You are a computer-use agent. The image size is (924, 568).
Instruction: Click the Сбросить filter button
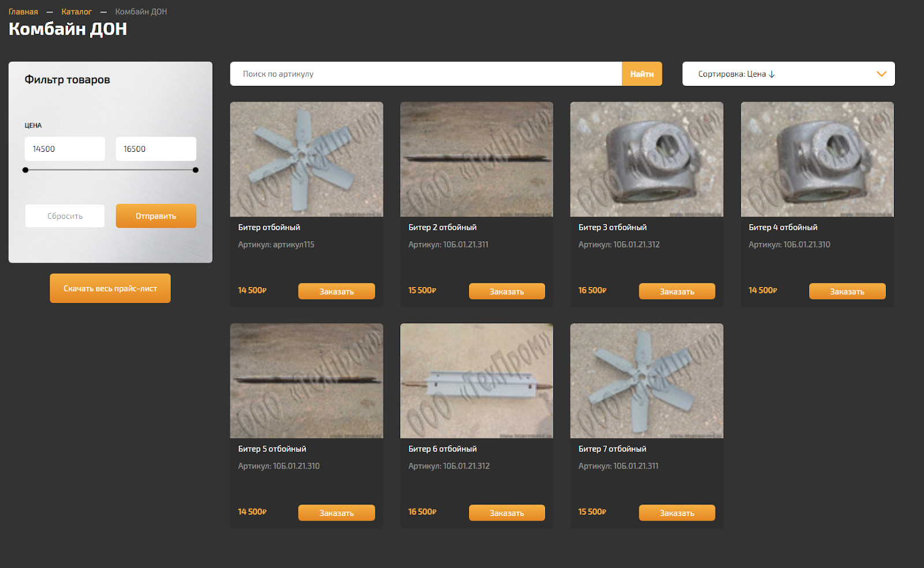(65, 216)
